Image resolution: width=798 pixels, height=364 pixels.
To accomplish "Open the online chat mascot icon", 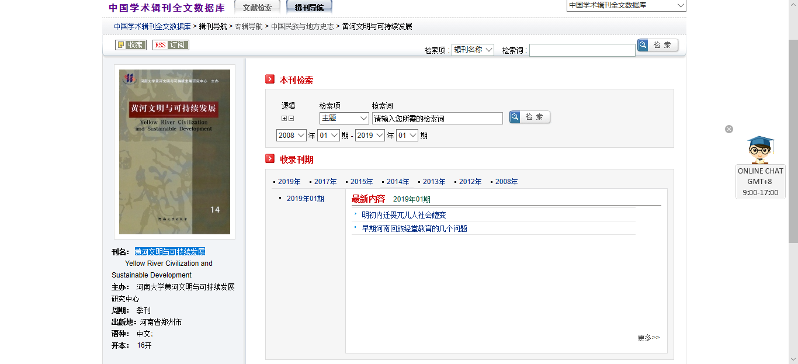I will click(760, 150).
